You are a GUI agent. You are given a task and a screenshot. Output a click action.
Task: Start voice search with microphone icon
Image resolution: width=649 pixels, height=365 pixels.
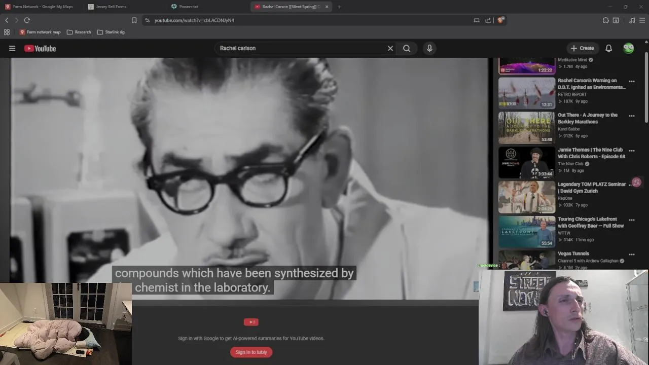(429, 48)
